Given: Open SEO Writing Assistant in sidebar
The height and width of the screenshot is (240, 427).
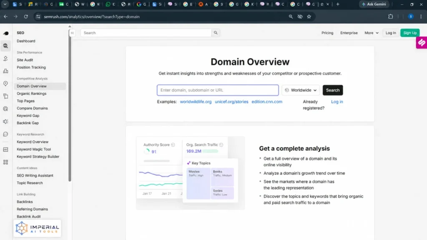Looking at the screenshot, I should 35,175.
